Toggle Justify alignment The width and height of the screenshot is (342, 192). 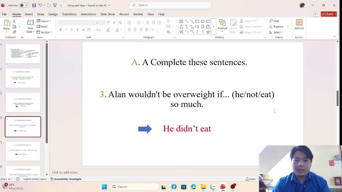click(146, 30)
